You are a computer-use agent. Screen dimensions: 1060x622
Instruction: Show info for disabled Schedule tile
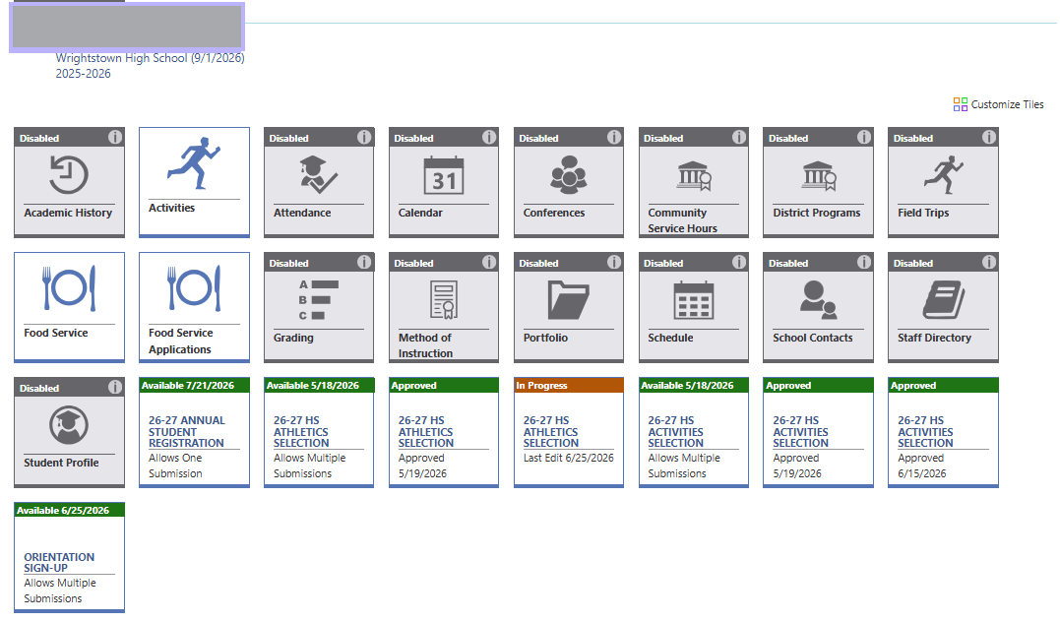739,263
